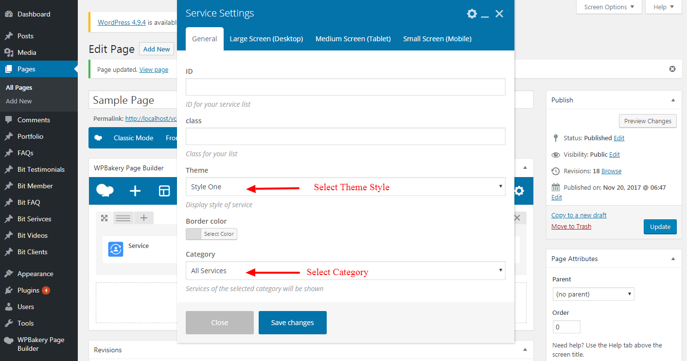The height and width of the screenshot is (361, 687).
Task: Minimize the Service Settings panel
Action: point(485,15)
